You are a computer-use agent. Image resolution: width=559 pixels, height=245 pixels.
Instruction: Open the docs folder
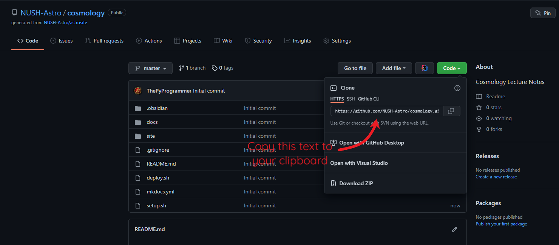click(152, 122)
